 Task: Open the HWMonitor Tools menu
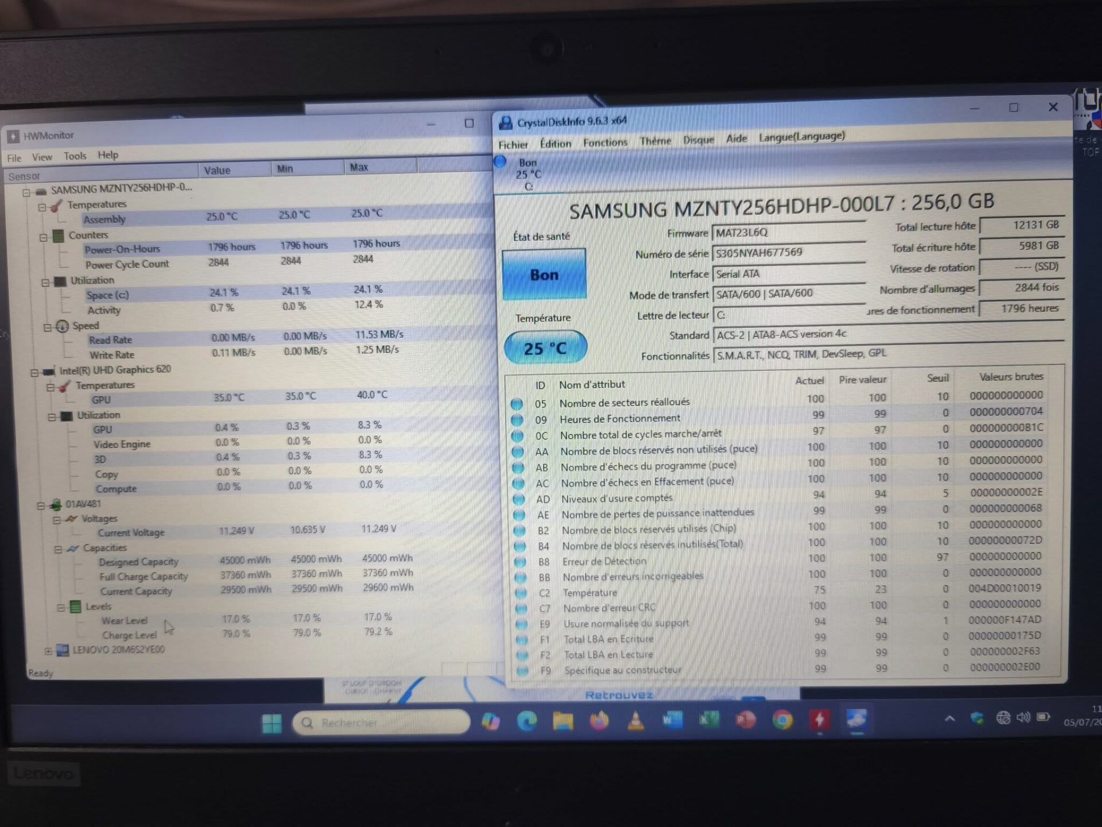pos(75,156)
